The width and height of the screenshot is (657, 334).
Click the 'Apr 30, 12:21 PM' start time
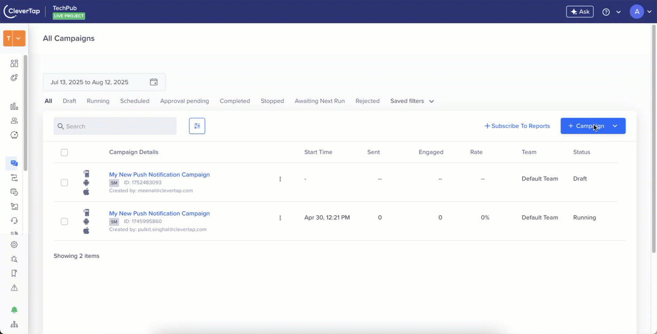327,218
